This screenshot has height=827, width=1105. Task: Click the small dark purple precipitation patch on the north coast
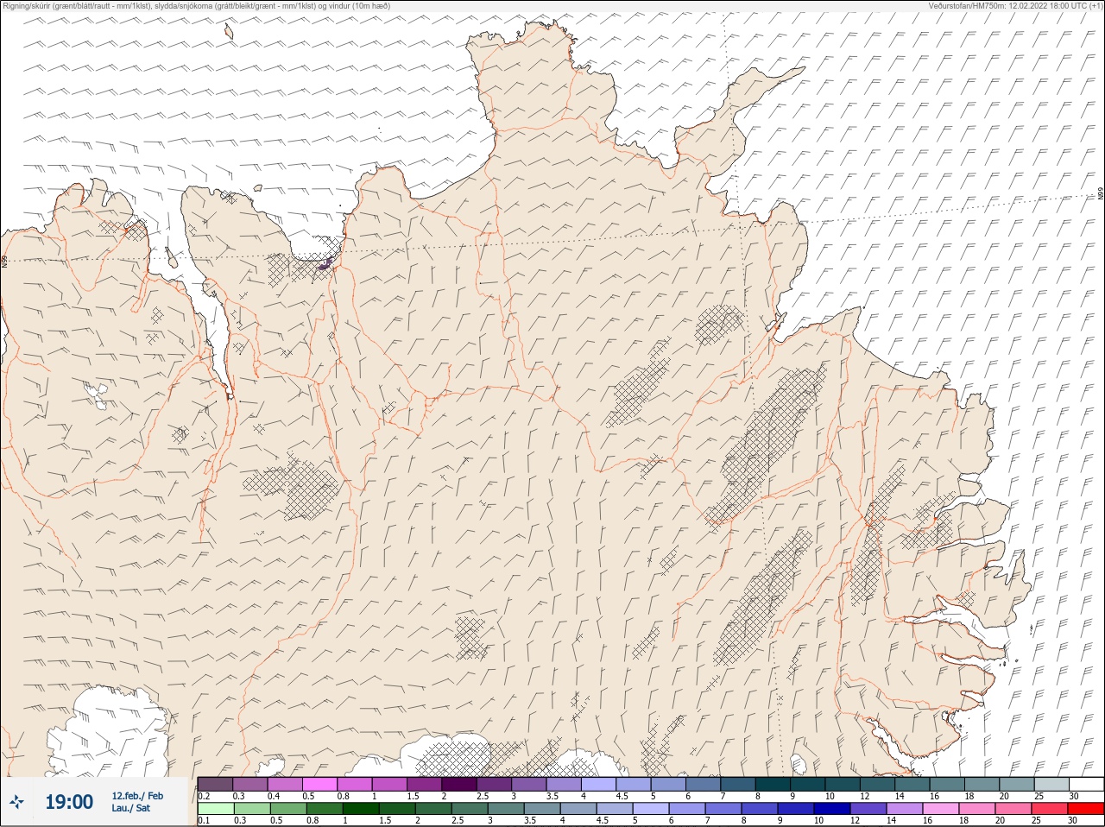click(x=325, y=264)
